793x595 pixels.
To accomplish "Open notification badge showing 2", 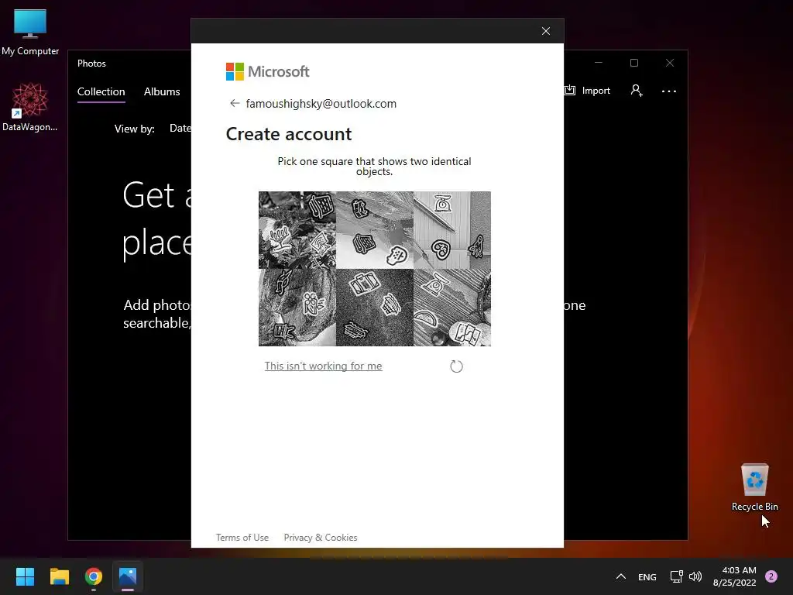I will tap(771, 576).
